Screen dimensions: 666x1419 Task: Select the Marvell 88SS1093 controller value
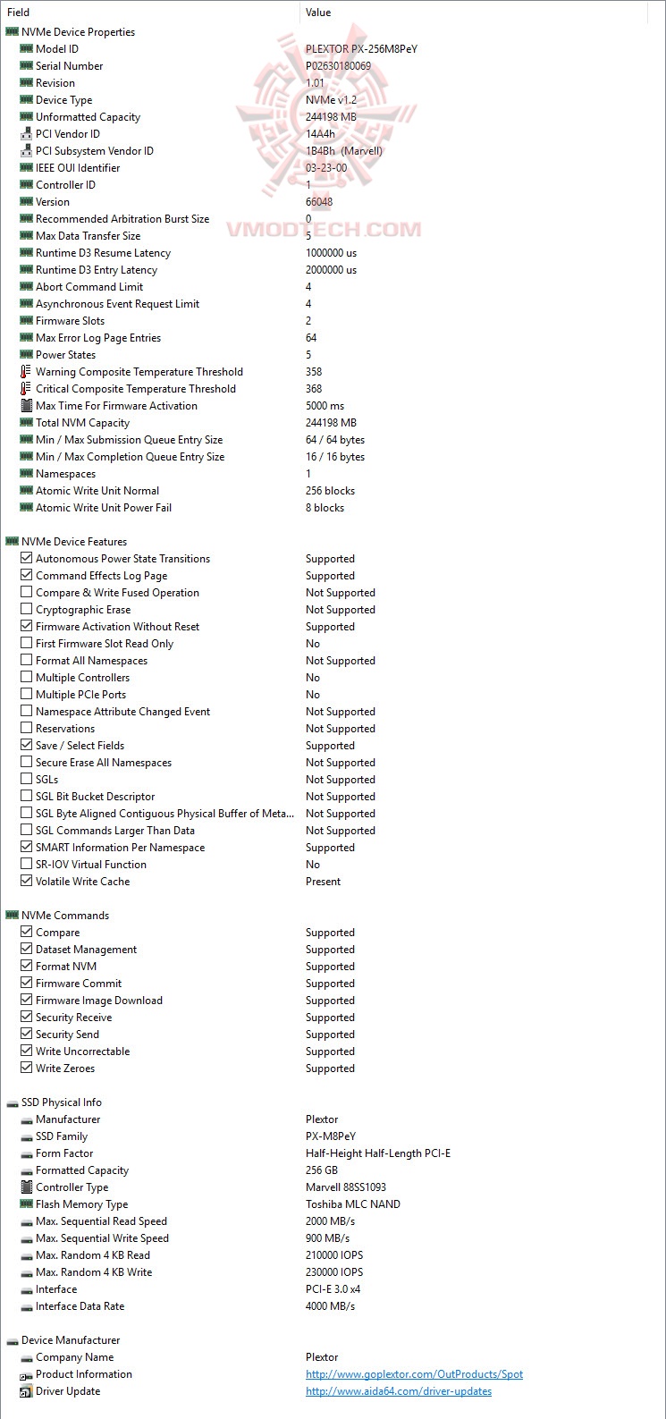346,1187
